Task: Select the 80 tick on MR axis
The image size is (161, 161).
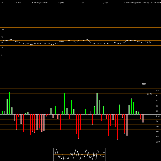Action: 157,96
